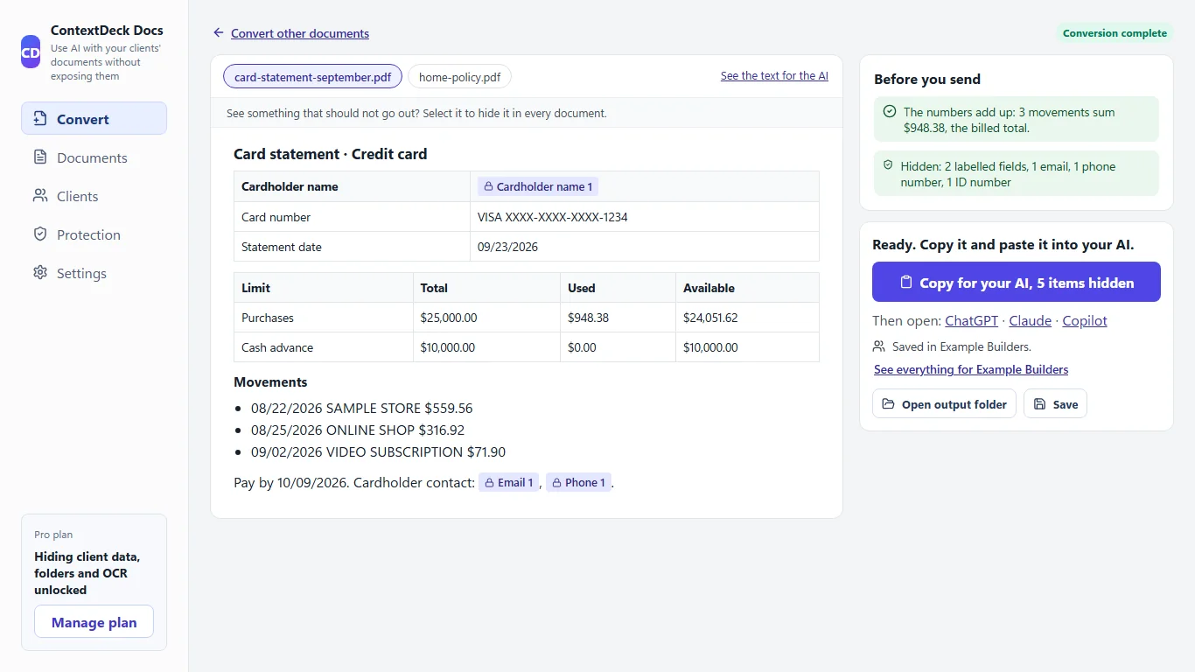Click the Save button
This screenshot has height=672, width=1195.
pos(1055,404)
